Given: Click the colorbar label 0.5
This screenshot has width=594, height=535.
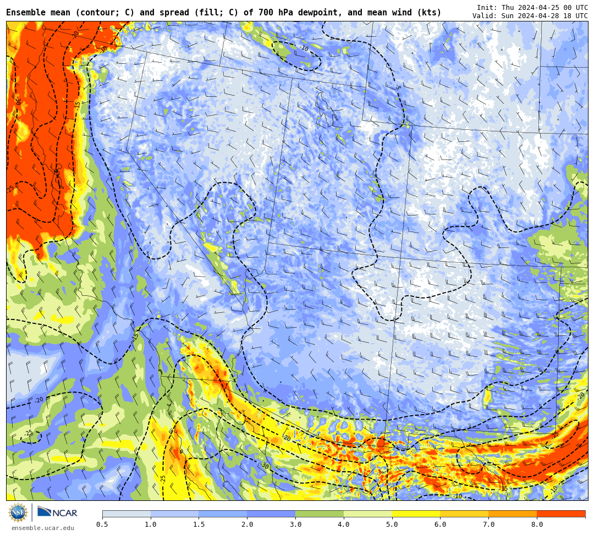Looking at the screenshot, I should pyautogui.click(x=102, y=525).
